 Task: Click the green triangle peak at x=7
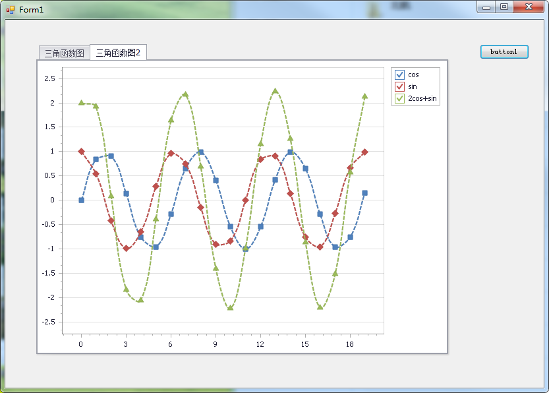click(x=186, y=94)
